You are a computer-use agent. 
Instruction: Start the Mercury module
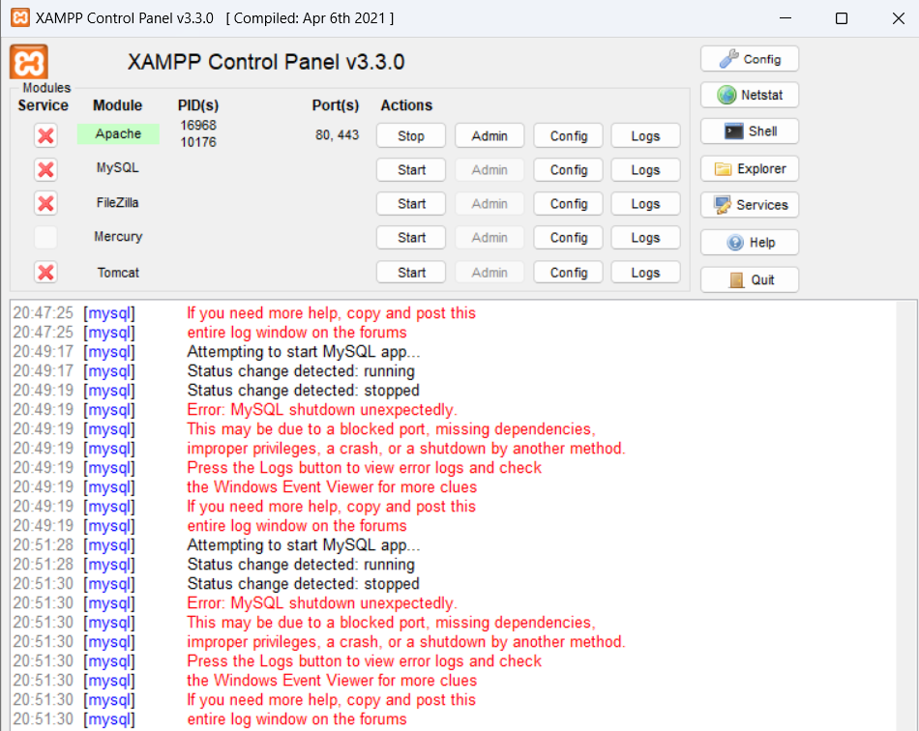411,238
